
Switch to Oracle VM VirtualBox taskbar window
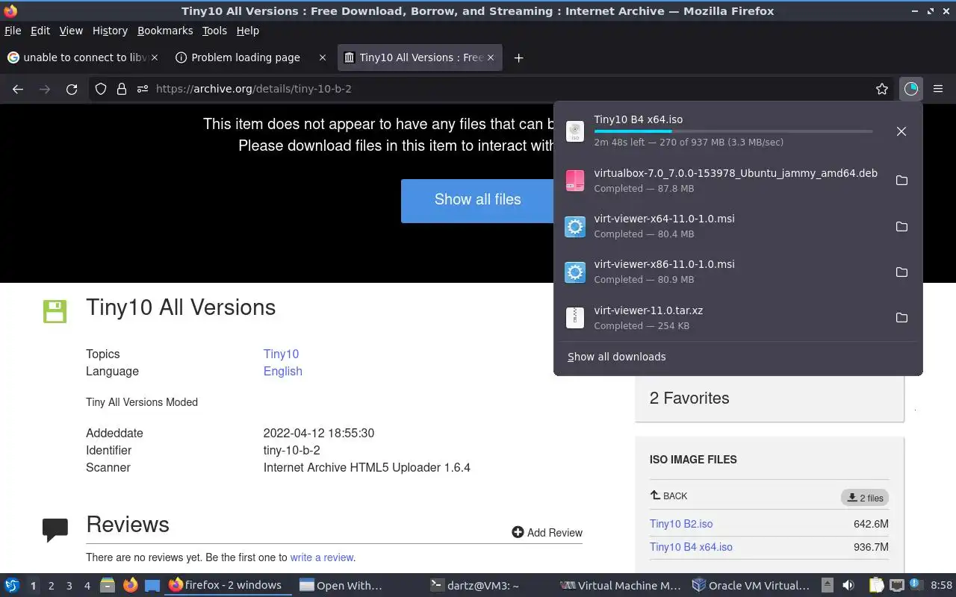751,586
